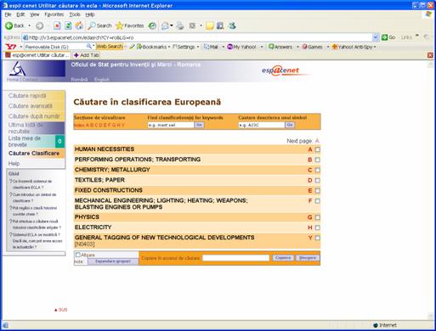Click the Messenger icon in the toolbar
The height and width of the screenshot is (331, 436).
click(x=232, y=25)
